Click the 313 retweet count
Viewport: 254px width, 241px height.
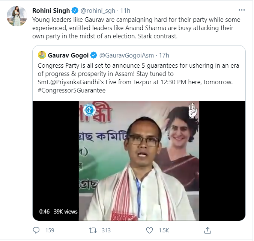click(x=106, y=230)
